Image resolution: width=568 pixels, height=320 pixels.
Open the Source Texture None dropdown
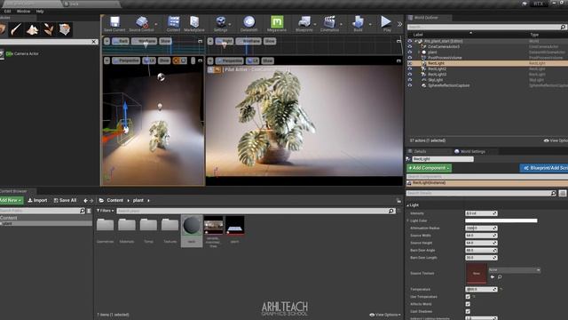pos(515,270)
